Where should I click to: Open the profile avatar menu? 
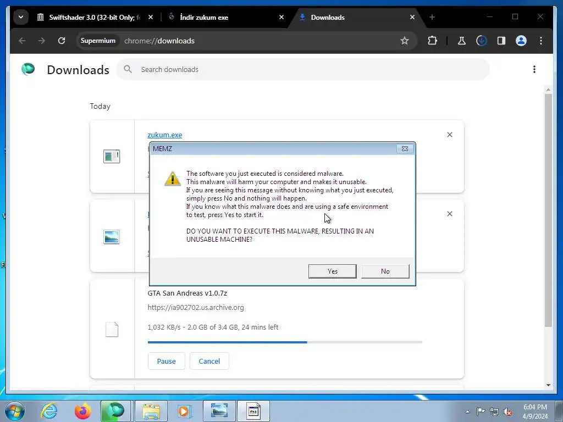521,41
